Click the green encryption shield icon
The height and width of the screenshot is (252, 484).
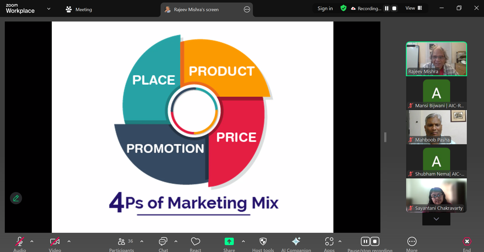coord(343,8)
